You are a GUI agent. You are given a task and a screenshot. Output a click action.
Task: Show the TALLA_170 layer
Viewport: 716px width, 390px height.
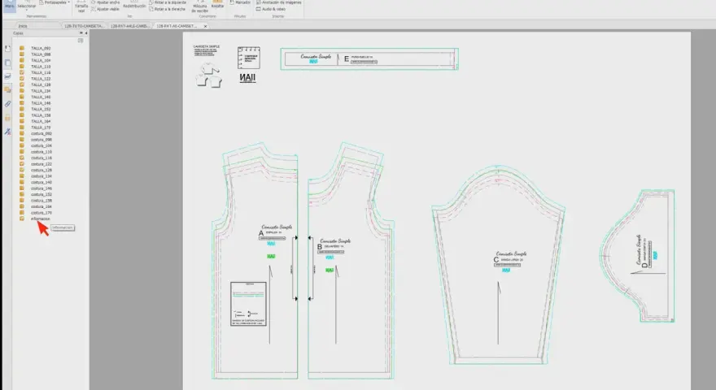tap(21, 128)
